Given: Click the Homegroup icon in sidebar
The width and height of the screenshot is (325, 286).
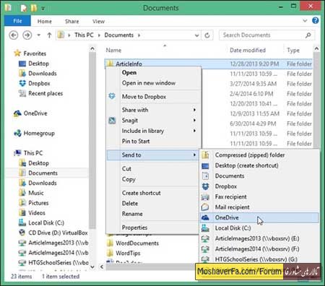Looking at the screenshot, I should 17,133.
